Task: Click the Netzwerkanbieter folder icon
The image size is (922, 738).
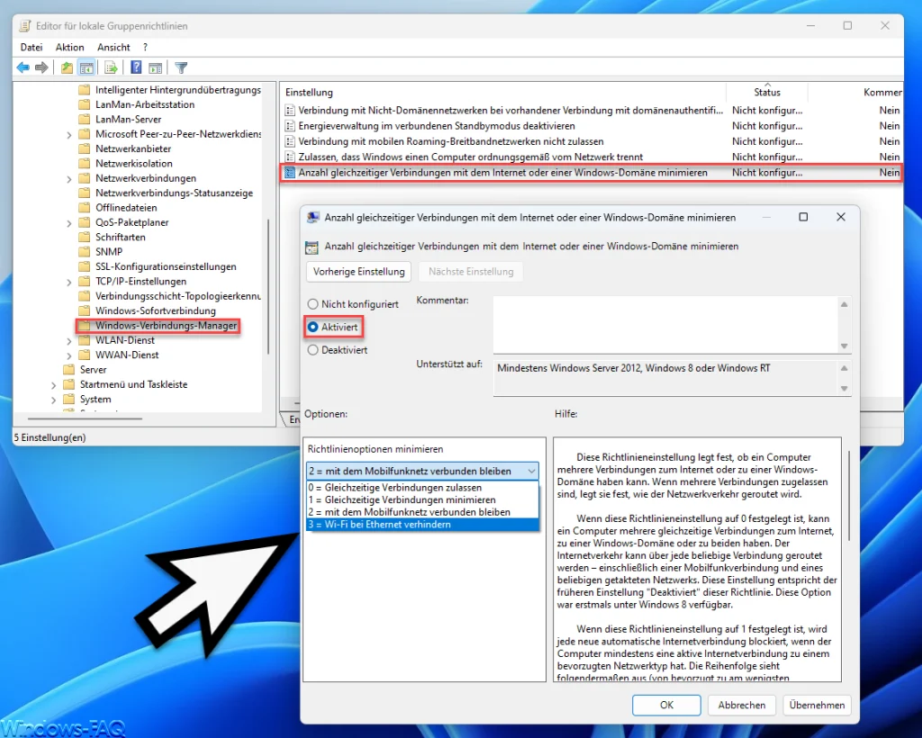Action: pos(85,148)
